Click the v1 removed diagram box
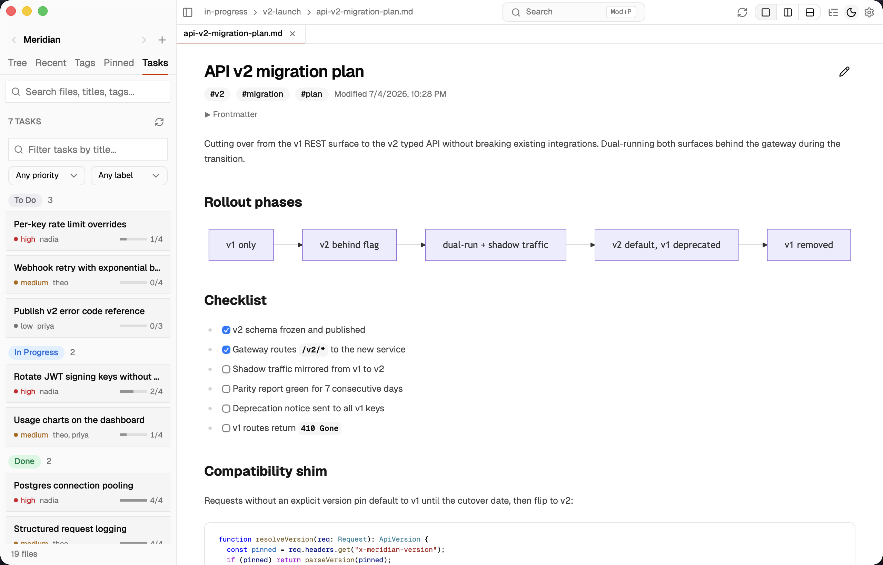This screenshot has width=883, height=565. point(809,245)
